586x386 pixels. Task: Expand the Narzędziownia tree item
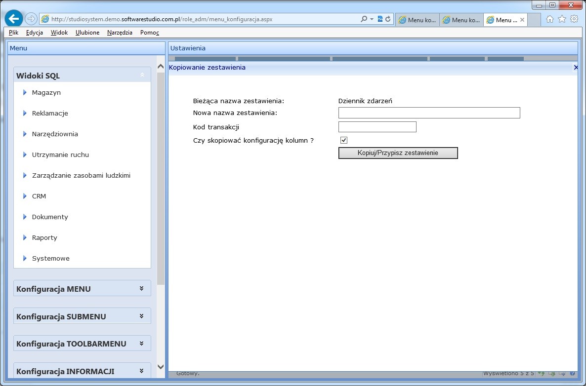(x=25, y=134)
